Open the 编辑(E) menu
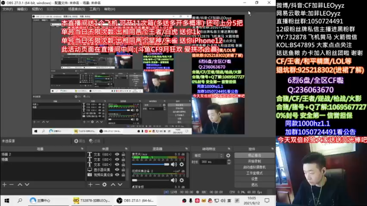Image resolution: width=367 pixels, height=206 pixels. pyautogui.click(x=22, y=9)
